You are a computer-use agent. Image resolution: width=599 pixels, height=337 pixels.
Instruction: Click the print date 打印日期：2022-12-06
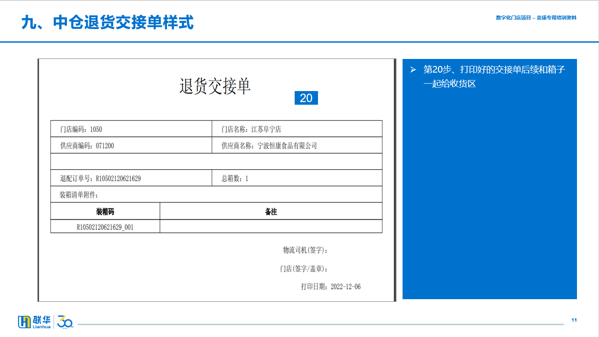click(331, 286)
